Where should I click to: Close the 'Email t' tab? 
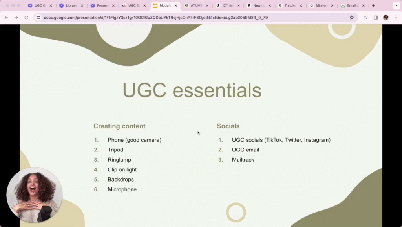coord(364,5)
